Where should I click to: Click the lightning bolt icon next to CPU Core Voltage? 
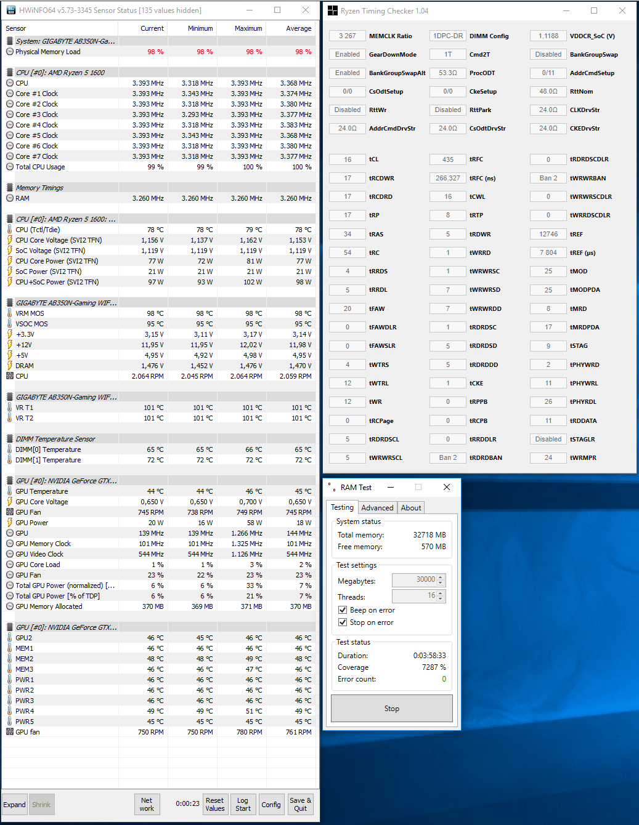(10, 240)
